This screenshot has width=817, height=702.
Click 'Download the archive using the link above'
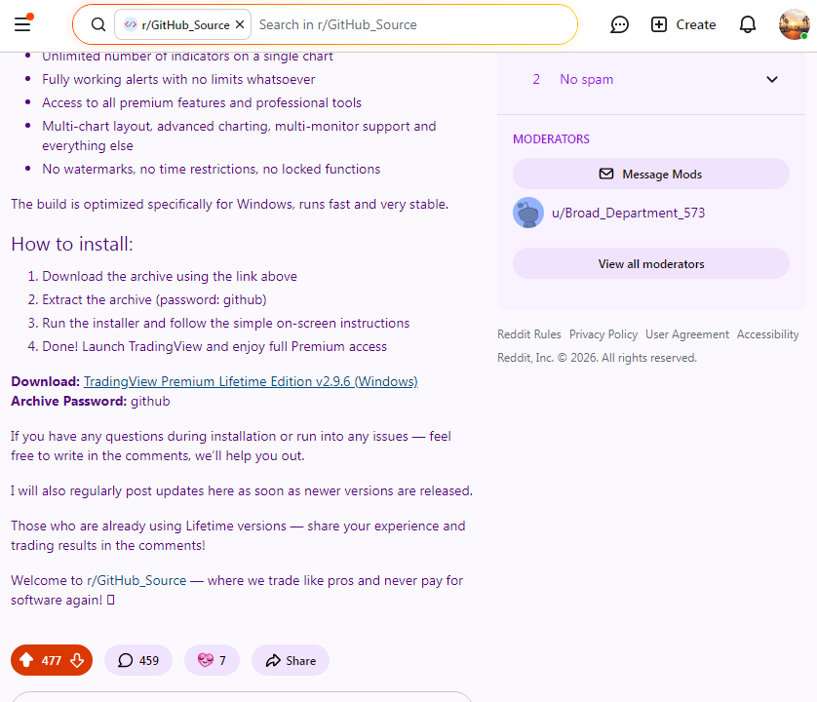click(x=170, y=276)
